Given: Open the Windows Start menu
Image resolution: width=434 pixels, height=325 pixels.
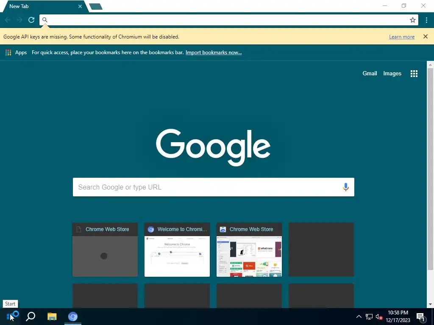Looking at the screenshot, I should 10,317.
